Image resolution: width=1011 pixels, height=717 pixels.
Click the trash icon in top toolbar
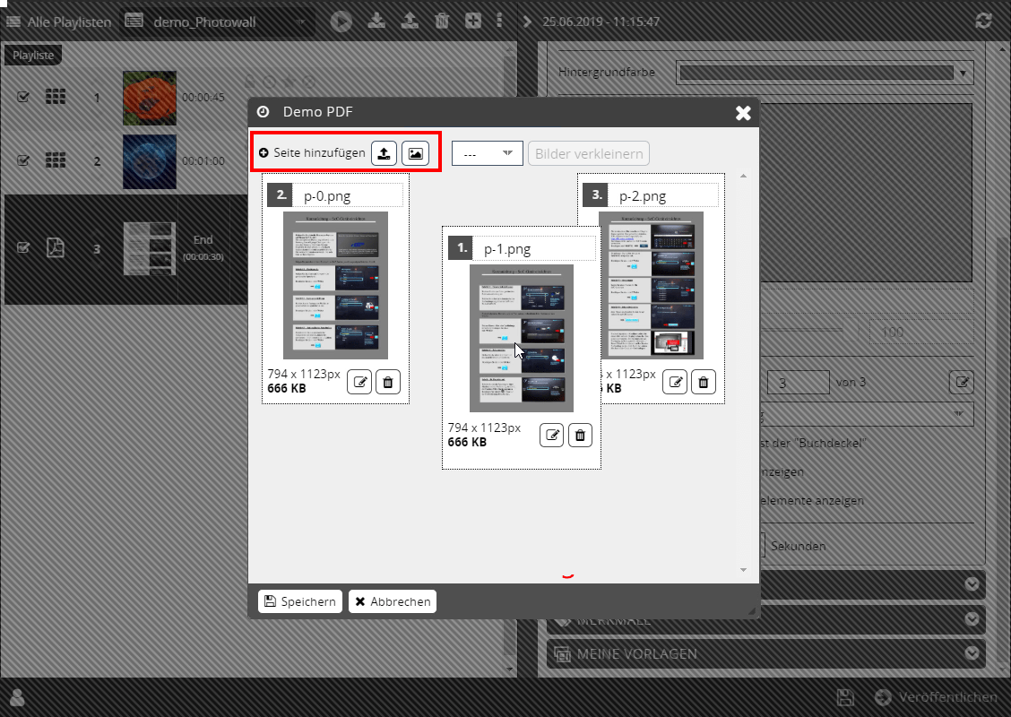[442, 21]
